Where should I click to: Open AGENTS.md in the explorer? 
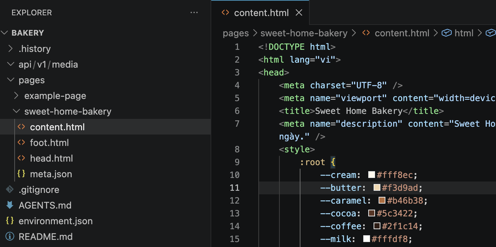click(x=45, y=205)
